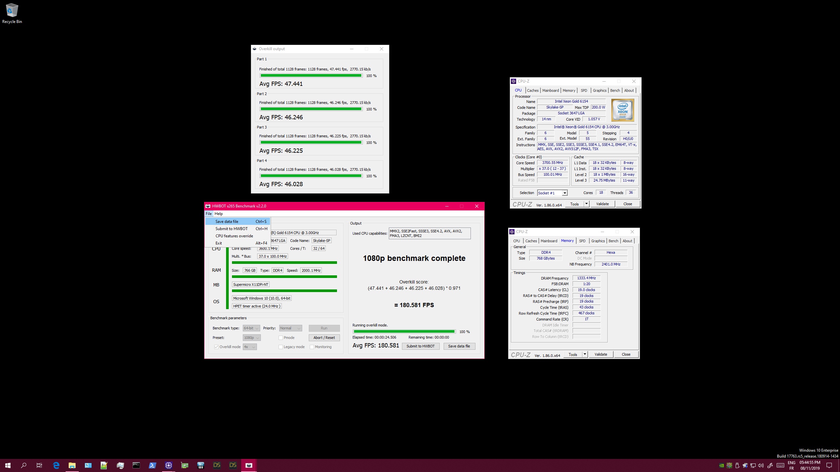840x472 pixels.
Task: Switch to Bench tab in upper CPU-Z
Action: click(615, 90)
